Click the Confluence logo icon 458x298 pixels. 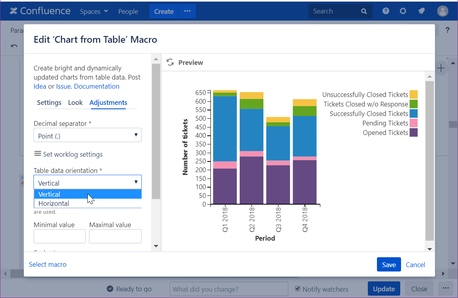(14, 11)
